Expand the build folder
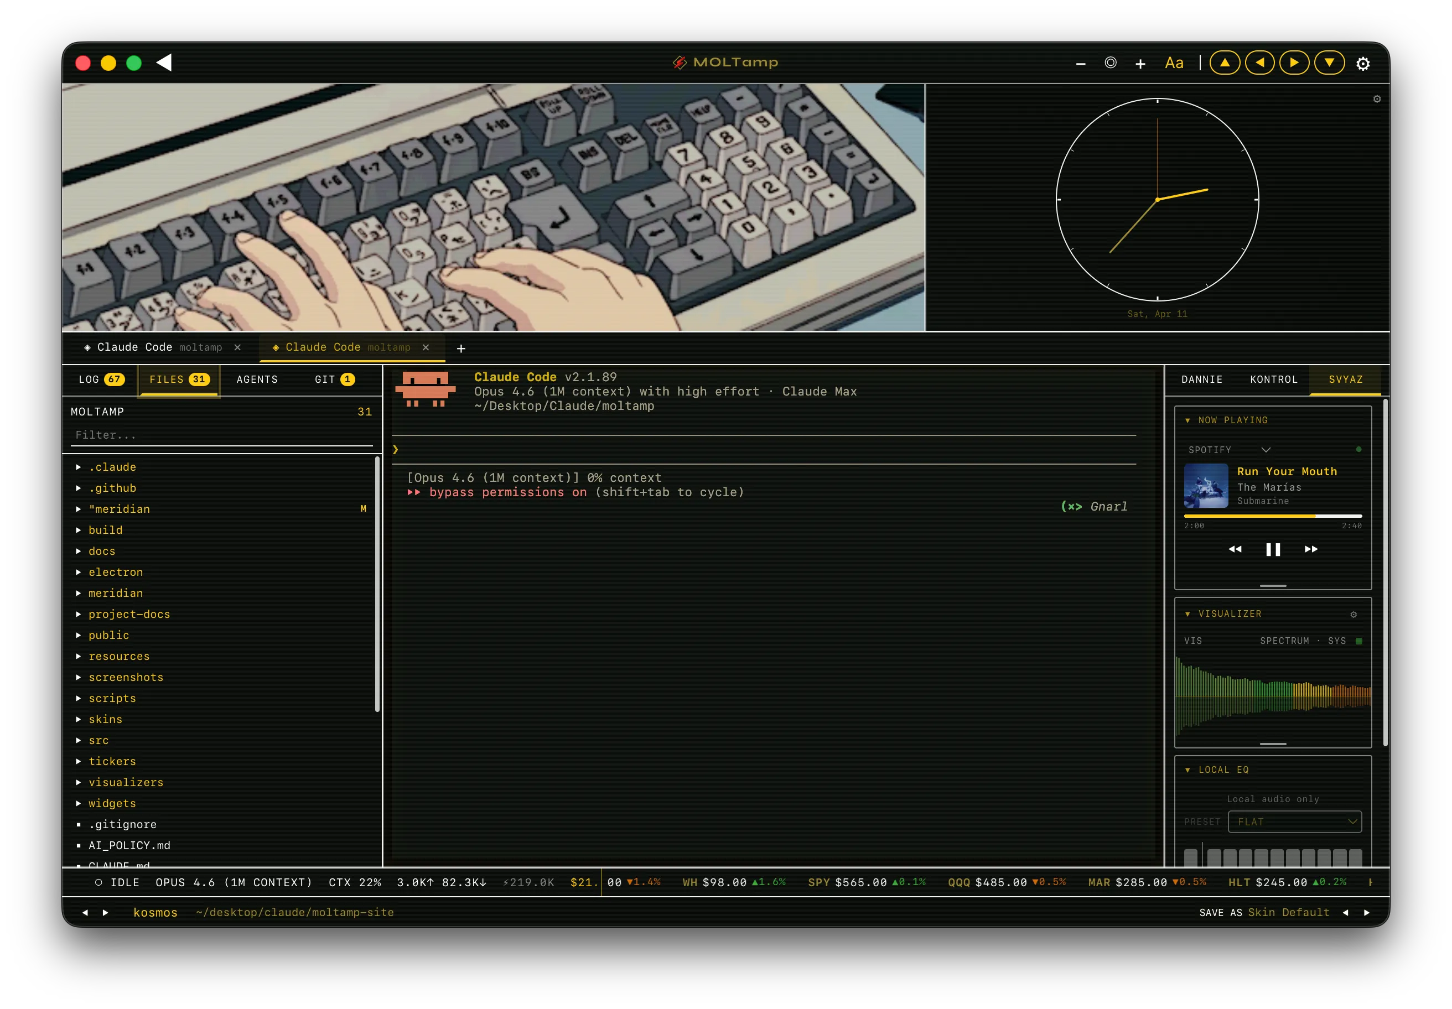The image size is (1452, 1009). click(221, 530)
